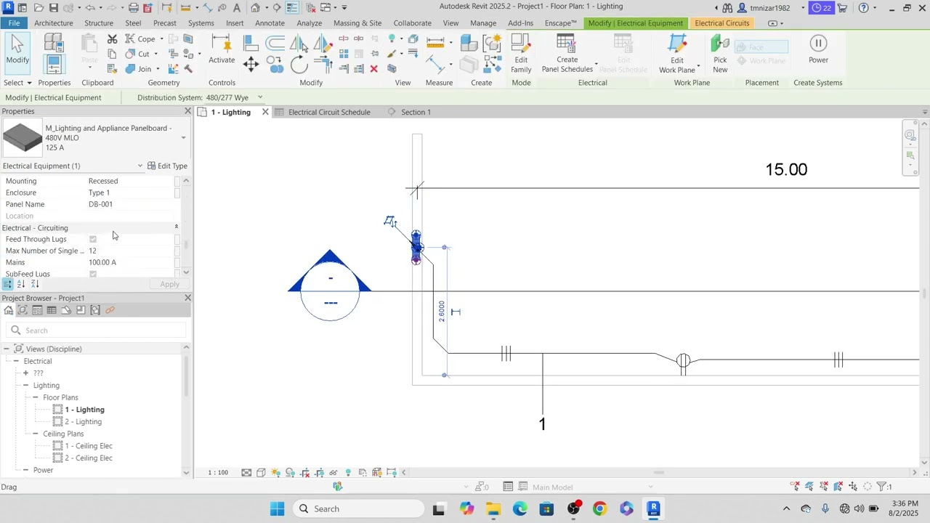Viewport: 930px width, 523px height.
Task: Collapse the Floor Plans tree node
Action: [36, 397]
